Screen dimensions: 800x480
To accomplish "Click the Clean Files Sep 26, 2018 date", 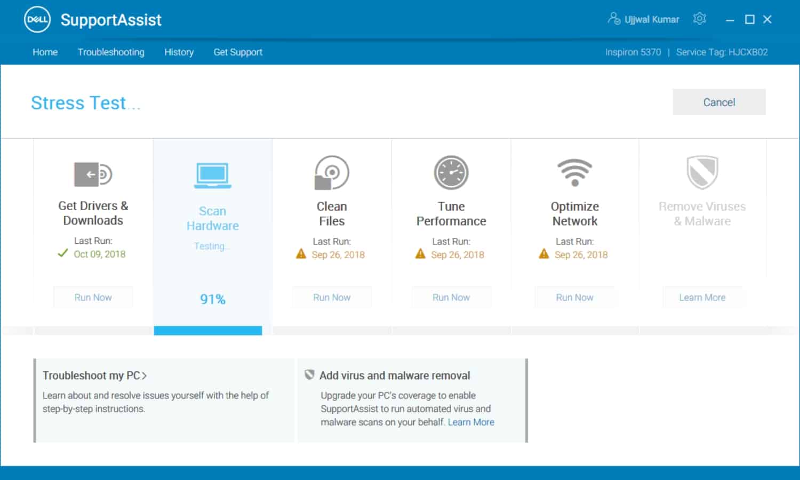I will coord(338,254).
